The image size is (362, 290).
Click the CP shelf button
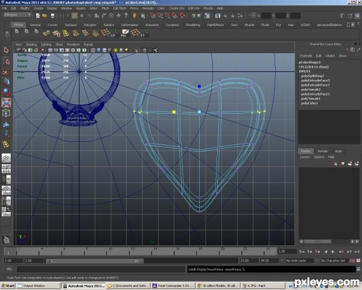click(x=115, y=33)
